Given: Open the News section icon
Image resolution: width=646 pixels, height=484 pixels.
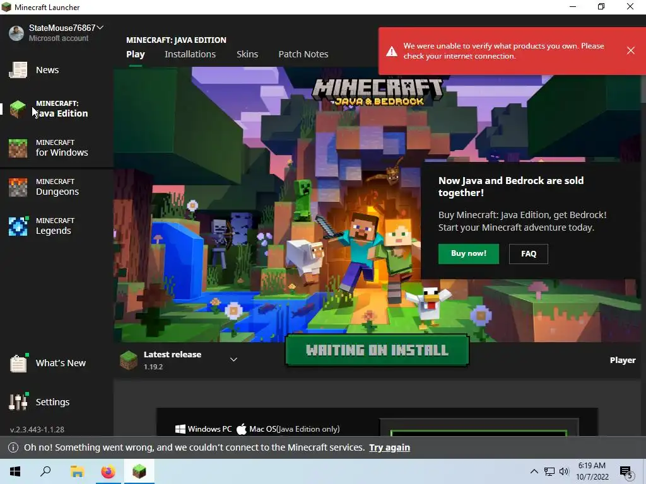Looking at the screenshot, I should pos(18,70).
